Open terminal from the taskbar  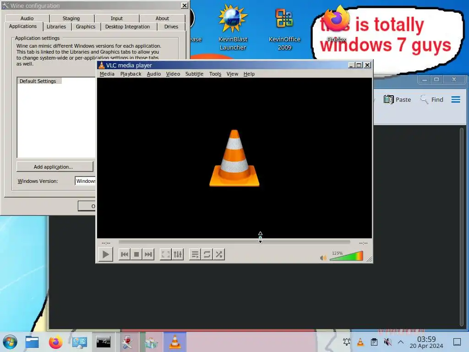pos(103,342)
